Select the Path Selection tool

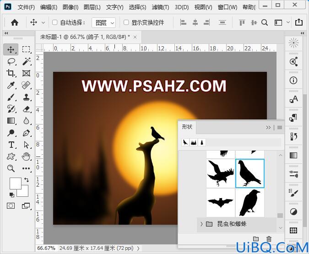pyautogui.click(x=26, y=145)
